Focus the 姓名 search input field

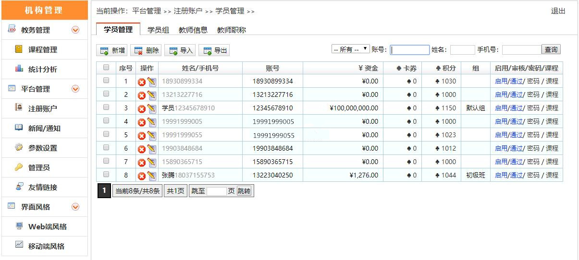(463, 50)
